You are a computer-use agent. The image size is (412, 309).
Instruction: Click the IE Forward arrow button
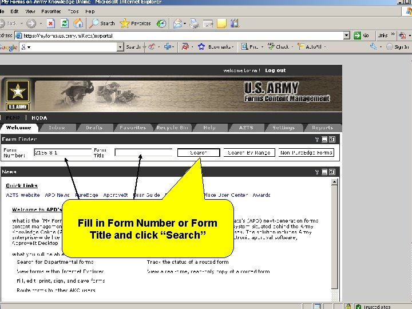click(x=31, y=23)
